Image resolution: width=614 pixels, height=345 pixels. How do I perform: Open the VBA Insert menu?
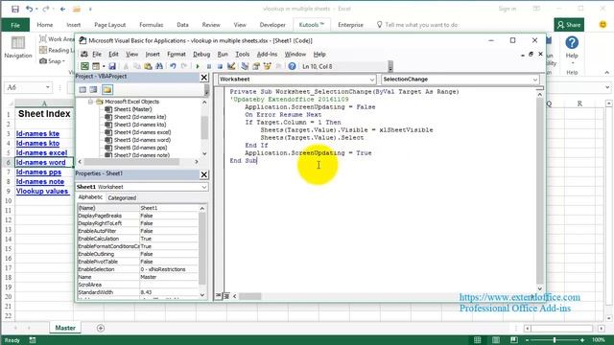pyautogui.click(x=153, y=55)
